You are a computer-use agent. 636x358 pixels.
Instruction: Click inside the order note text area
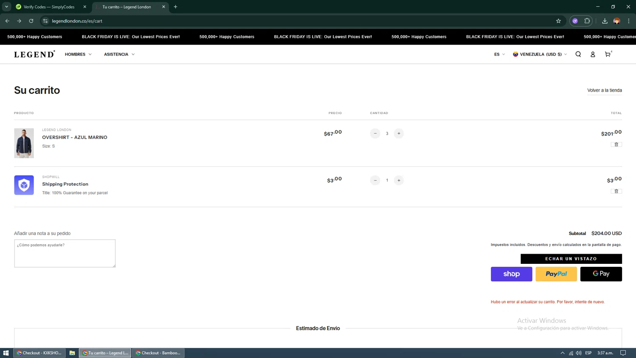[x=65, y=253]
